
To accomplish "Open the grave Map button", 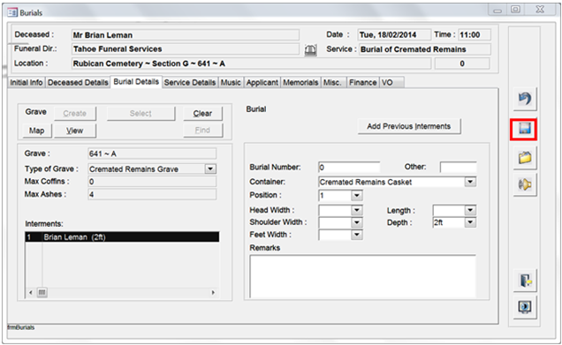I will (x=37, y=131).
